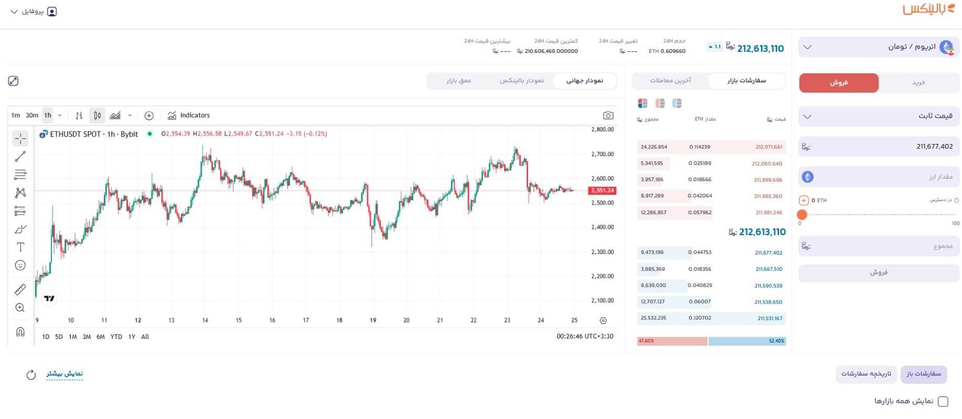Open the قیمت ثابت order type dropdown

pos(879,116)
